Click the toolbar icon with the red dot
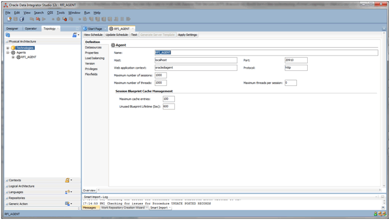 [65, 19]
